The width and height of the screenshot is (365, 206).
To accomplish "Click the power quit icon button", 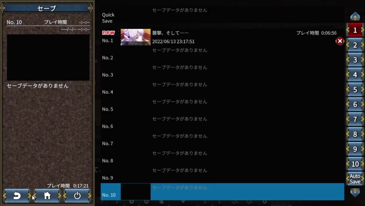I will 77,196.
